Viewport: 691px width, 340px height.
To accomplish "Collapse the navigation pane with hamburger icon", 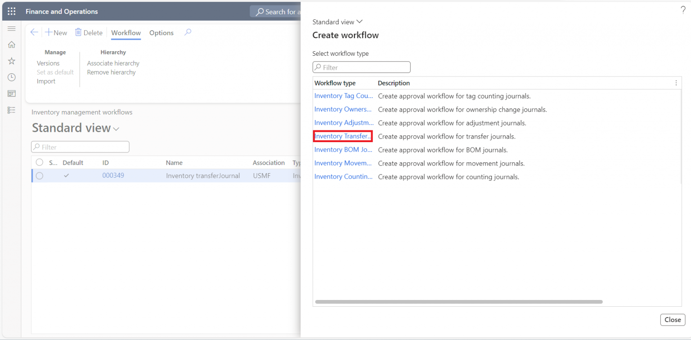I will pyautogui.click(x=12, y=28).
